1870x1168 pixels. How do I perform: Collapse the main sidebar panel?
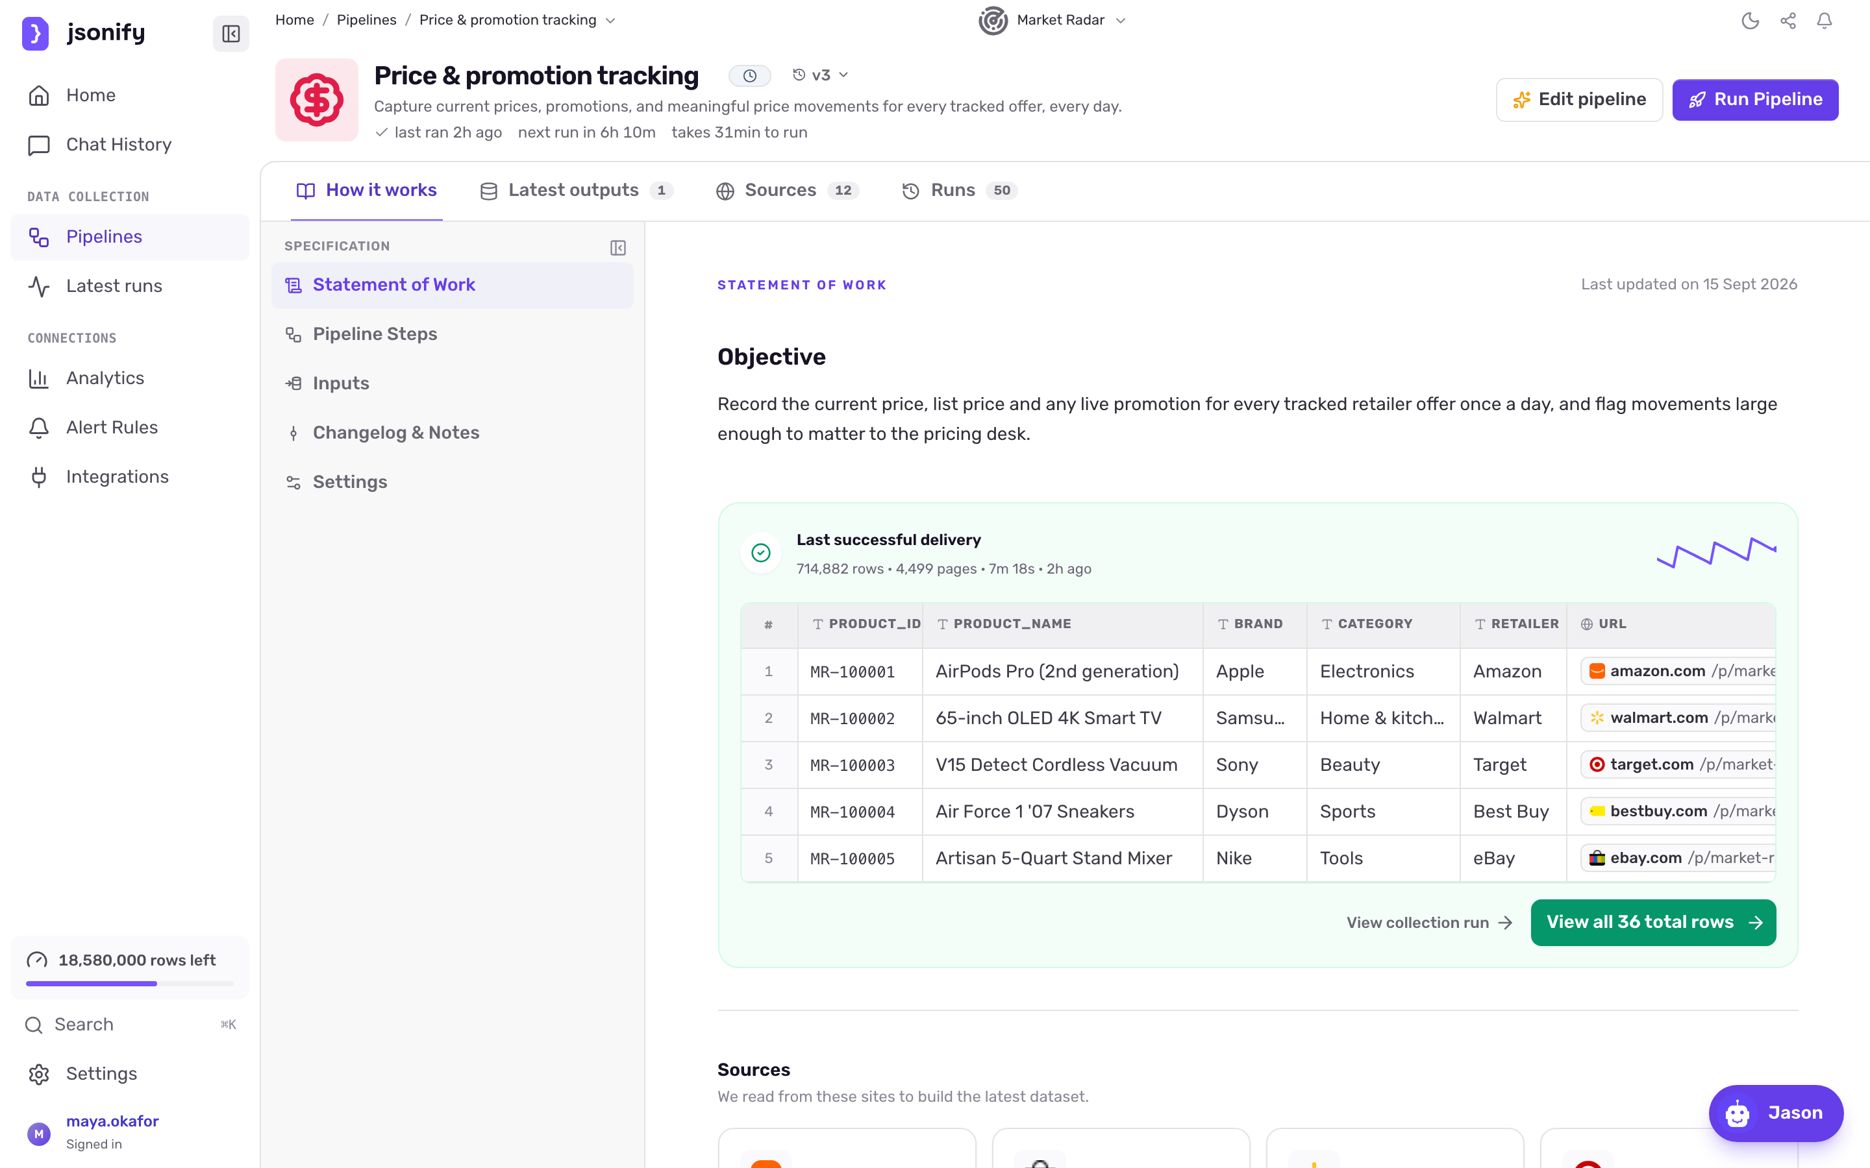[231, 33]
